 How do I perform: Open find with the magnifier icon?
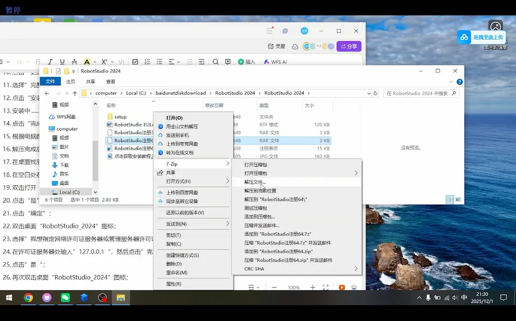(215, 61)
